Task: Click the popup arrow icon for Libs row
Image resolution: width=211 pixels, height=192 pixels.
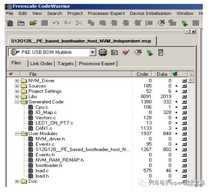Action: coord(184,97)
